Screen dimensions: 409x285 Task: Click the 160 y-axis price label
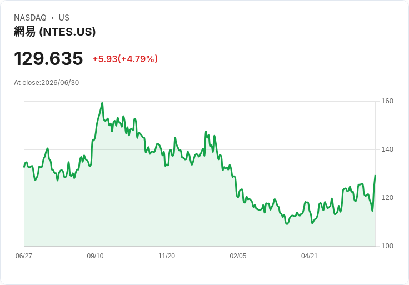387,101
